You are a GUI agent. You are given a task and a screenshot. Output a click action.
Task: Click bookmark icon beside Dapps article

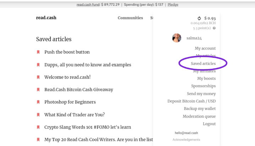pos(38,65)
